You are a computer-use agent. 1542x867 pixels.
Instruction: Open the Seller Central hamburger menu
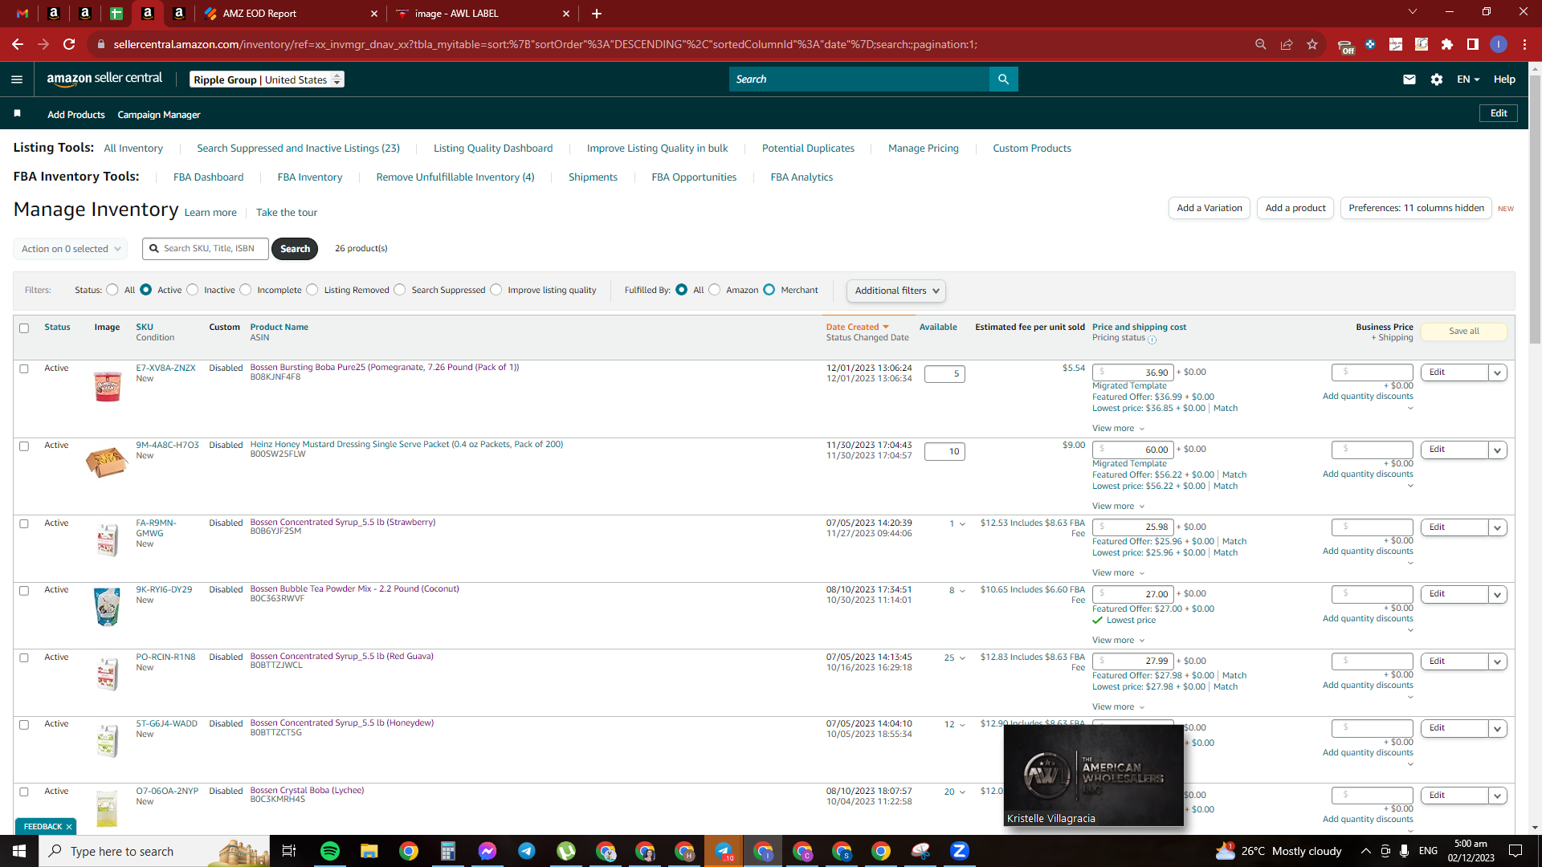[x=17, y=79]
